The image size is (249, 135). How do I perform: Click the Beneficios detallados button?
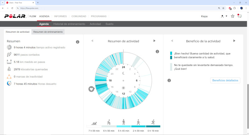tap(225, 81)
